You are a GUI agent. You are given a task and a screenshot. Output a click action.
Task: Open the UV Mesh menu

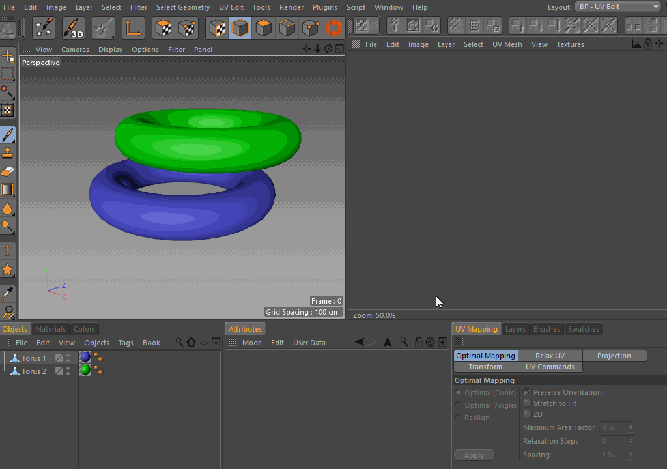pyautogui.click(x=507, y=44)
